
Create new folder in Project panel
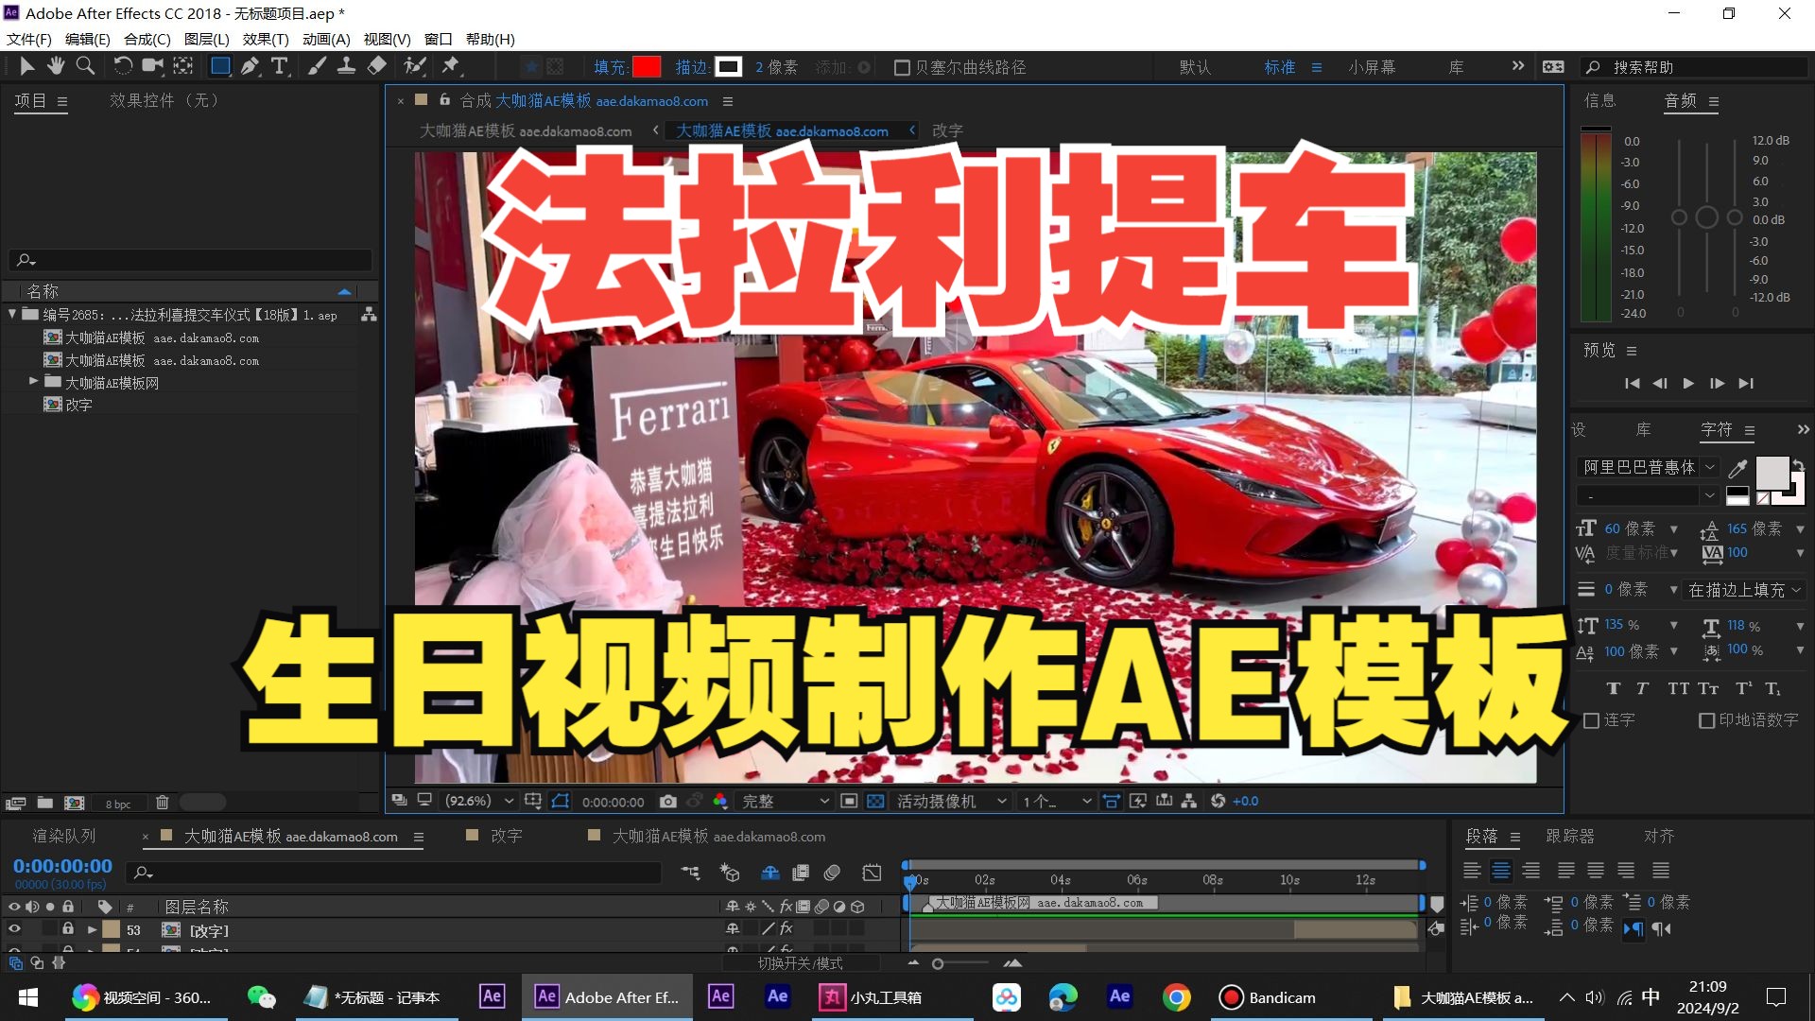pos(44,803)
